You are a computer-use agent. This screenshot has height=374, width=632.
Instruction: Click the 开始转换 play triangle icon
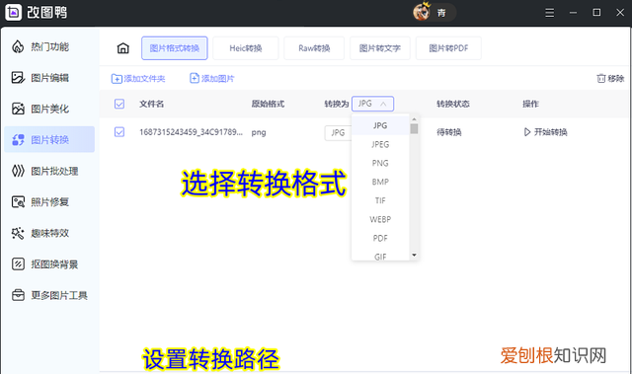[526, 132]
